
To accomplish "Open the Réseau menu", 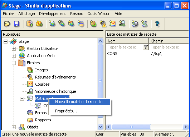I will [77, 14].
